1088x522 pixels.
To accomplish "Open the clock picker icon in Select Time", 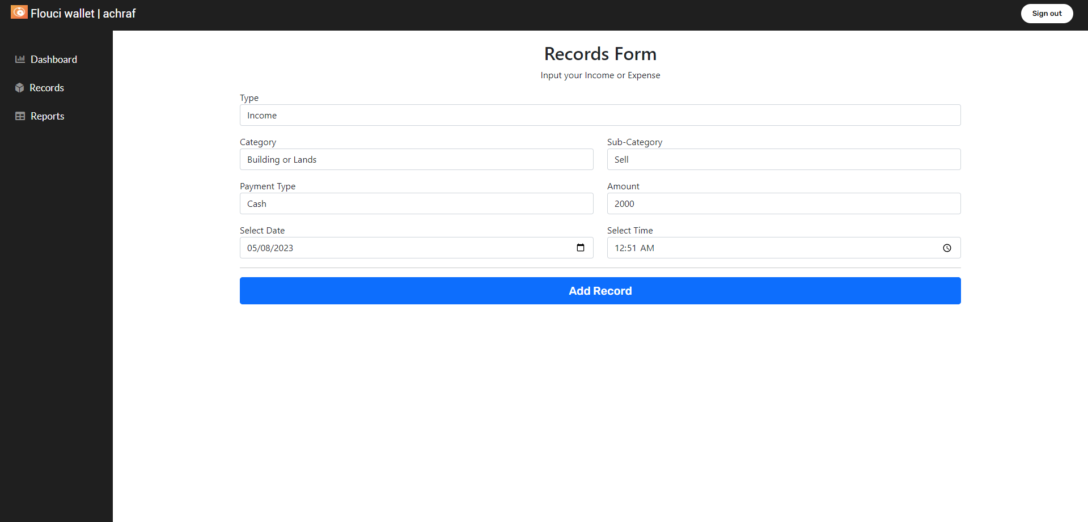I will tap(947, 248).
